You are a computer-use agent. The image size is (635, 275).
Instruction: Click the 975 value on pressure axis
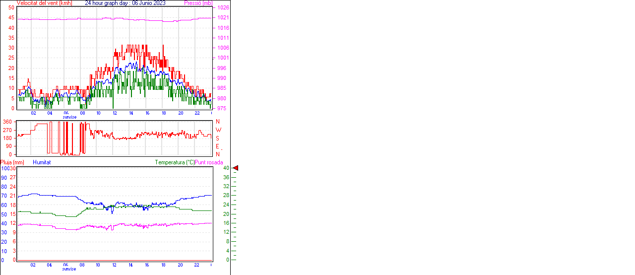(x=223, y=109)
